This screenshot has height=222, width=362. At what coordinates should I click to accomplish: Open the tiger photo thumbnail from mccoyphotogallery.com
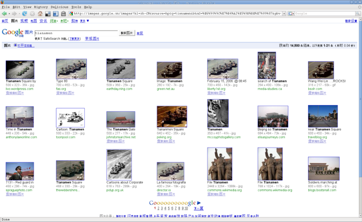(218, 113)
